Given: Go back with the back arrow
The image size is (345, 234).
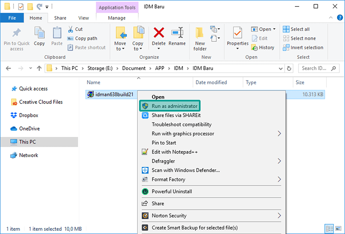Looking at the screenshot, I should [8, 68].
